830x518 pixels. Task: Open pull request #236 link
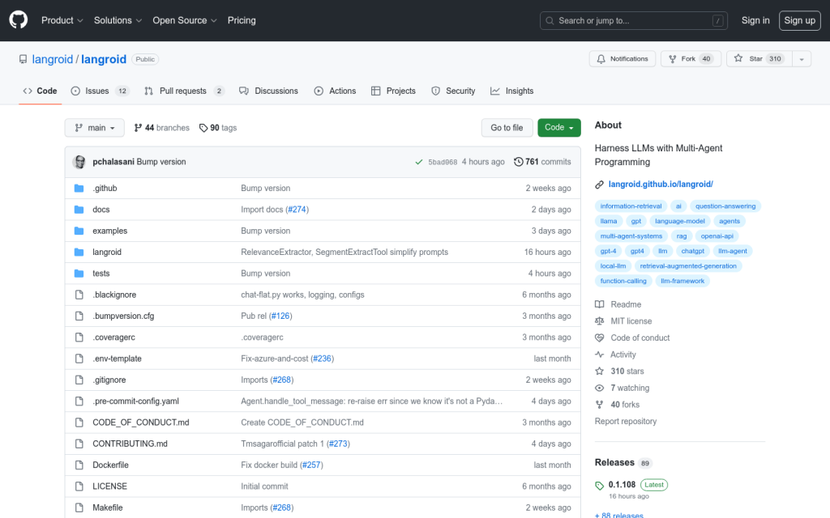[323, 359]
